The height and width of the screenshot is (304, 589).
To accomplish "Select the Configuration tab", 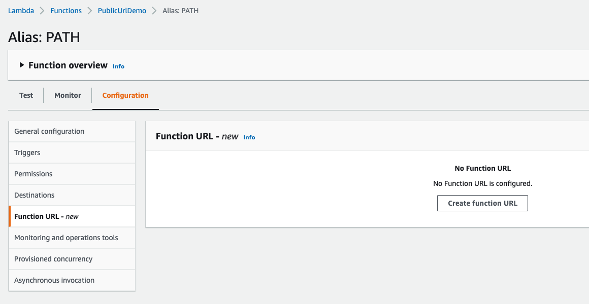I will tap(125, 95).
